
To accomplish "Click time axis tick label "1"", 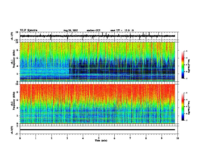I will click(36, 138).
